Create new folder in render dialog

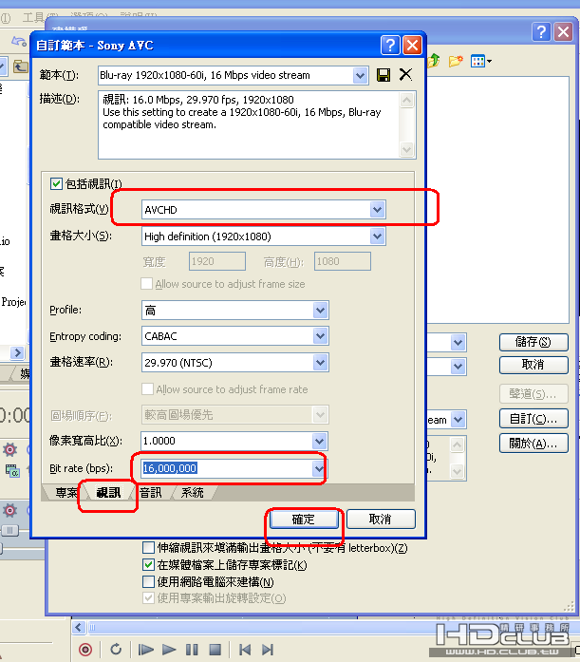click(456, 61)
